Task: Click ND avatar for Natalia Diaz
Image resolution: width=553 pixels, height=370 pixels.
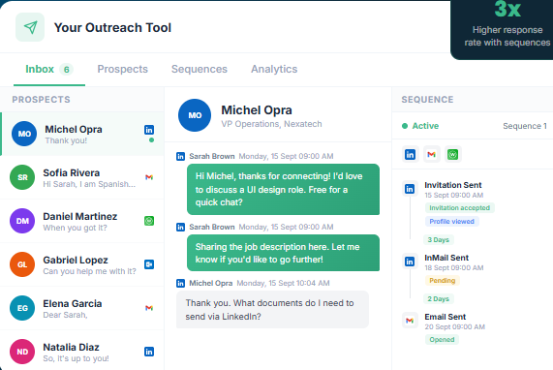Action: coord(22,352)
